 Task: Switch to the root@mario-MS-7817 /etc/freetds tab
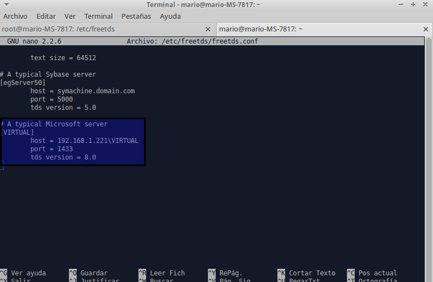(99, 29)
